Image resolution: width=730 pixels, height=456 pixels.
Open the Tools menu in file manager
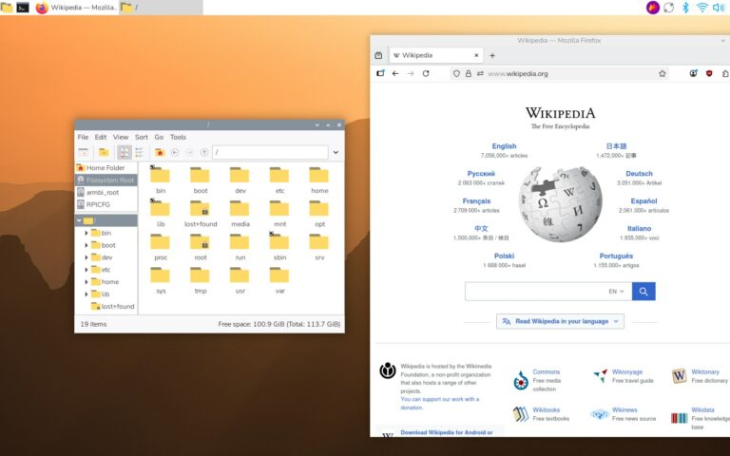coord(178,137)
